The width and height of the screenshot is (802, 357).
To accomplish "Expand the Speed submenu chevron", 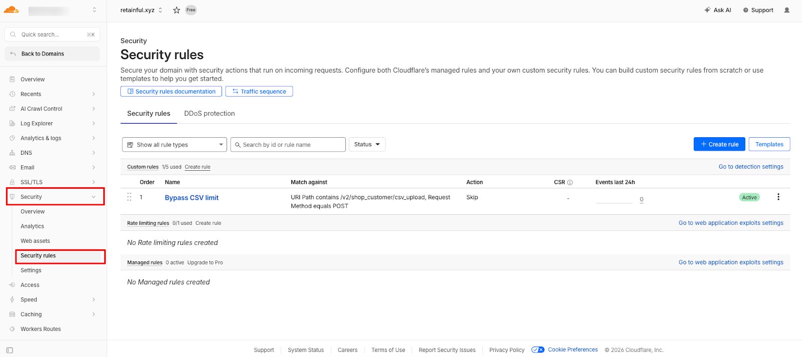I will (94, 299).
